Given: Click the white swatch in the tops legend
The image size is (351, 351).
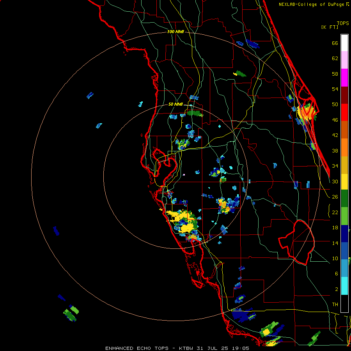Looking at the screenshot, I should click(344, 43).
